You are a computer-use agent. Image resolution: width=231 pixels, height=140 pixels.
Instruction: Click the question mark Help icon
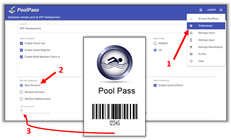tap(191, 61)
